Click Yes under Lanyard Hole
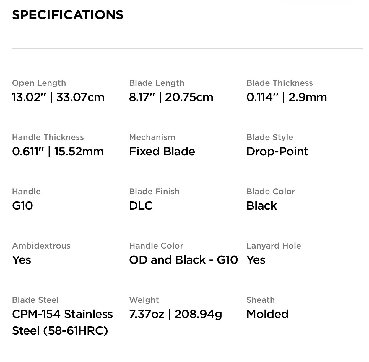The height and width of the screenshot is (362, 369). tap(256, 260)
